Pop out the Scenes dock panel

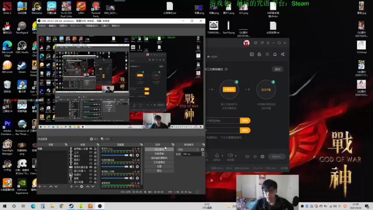pyautogui.click(x=66, y=145)
